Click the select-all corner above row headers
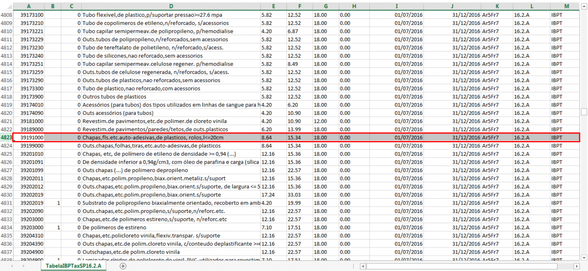The height and width of the screenshot is (271, 588). (x=6, y=6)
